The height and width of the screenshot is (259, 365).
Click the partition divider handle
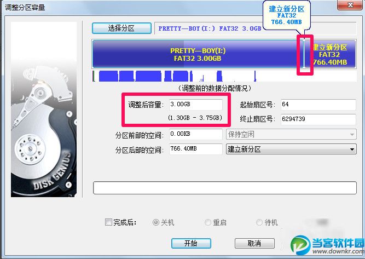304,54
